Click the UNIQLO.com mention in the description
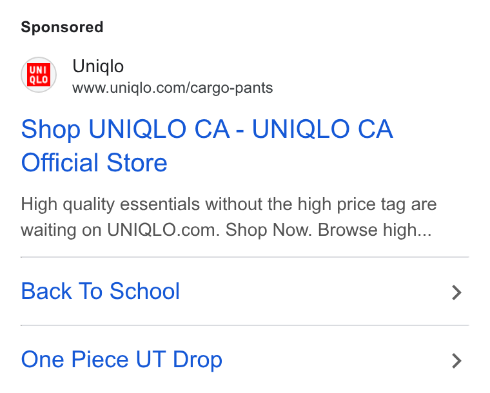The width and height of the screenshot is (490, 393). coord(163,230)
